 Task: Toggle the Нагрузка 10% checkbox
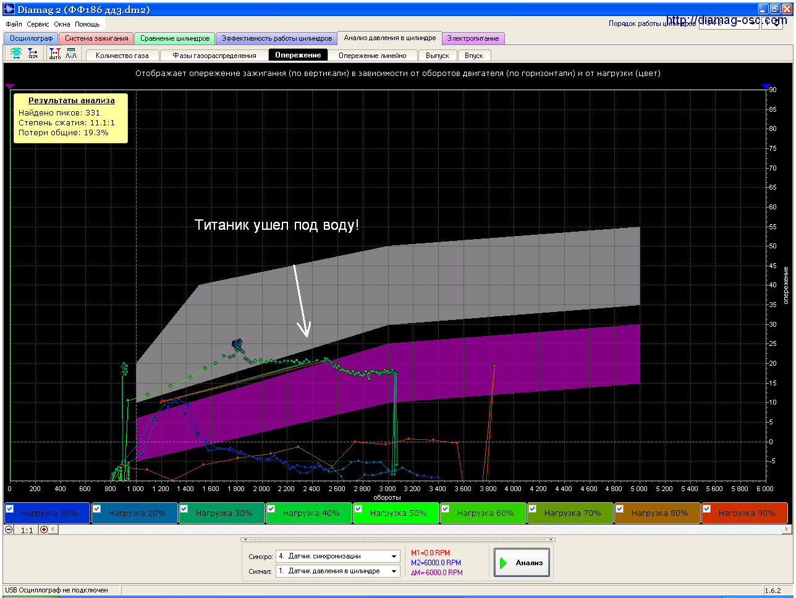[x=9, y=509]
